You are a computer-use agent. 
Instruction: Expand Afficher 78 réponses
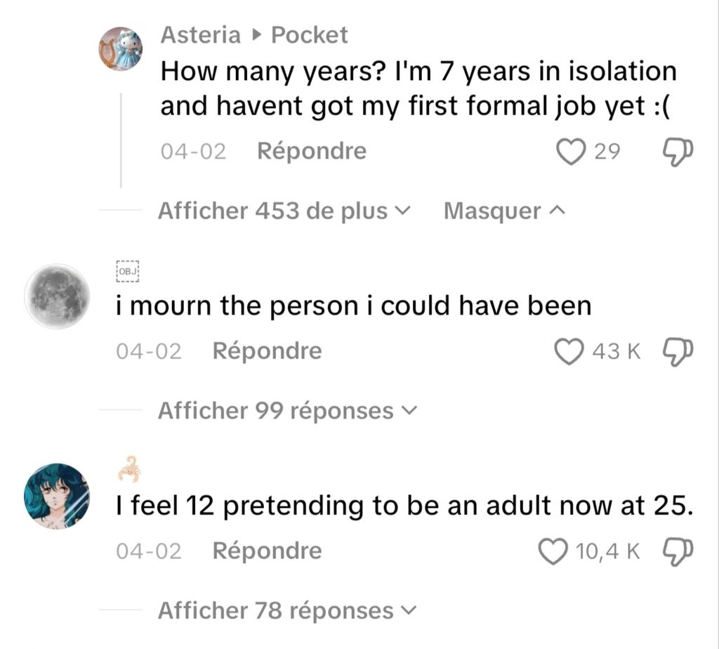tap(287, 610)
